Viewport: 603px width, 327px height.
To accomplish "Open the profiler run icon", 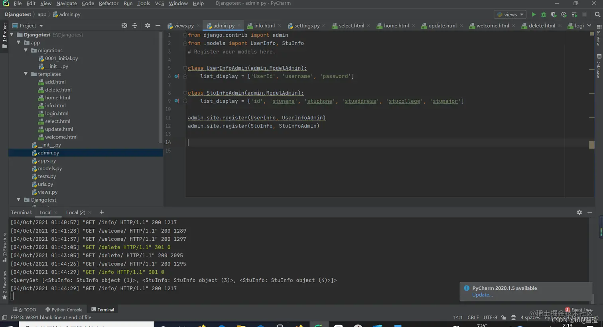I will tap(564, 14).
